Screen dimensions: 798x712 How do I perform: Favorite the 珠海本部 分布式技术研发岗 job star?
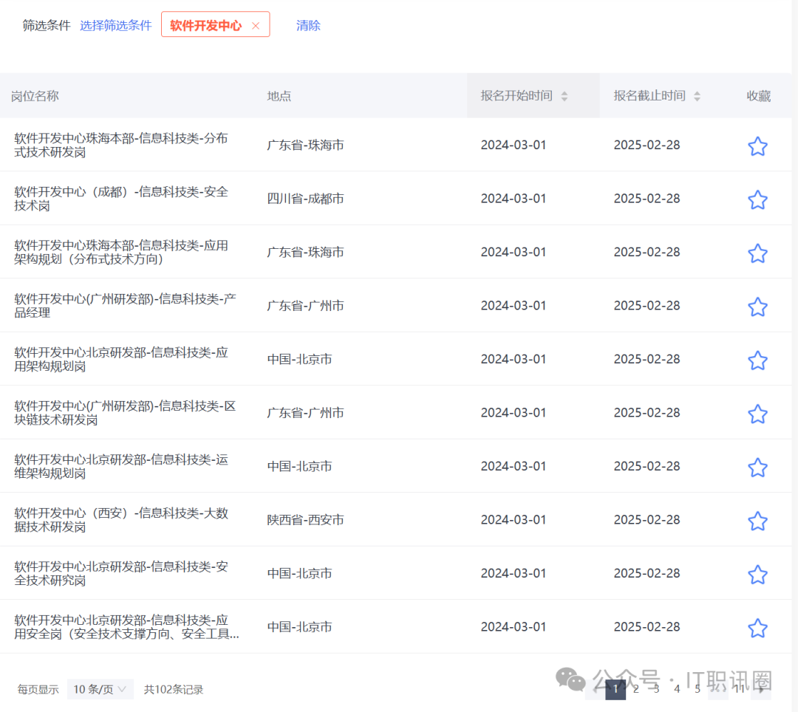[757, 146]
